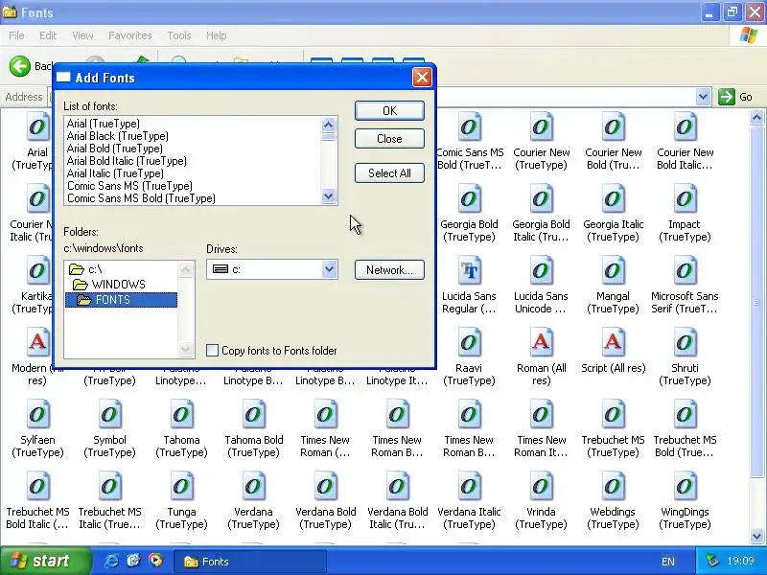Select the Raavi (TrueType) font icon

(469, 343)
